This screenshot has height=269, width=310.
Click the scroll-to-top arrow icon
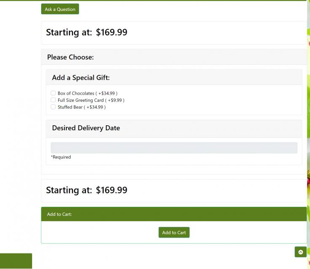click(300, 252)
